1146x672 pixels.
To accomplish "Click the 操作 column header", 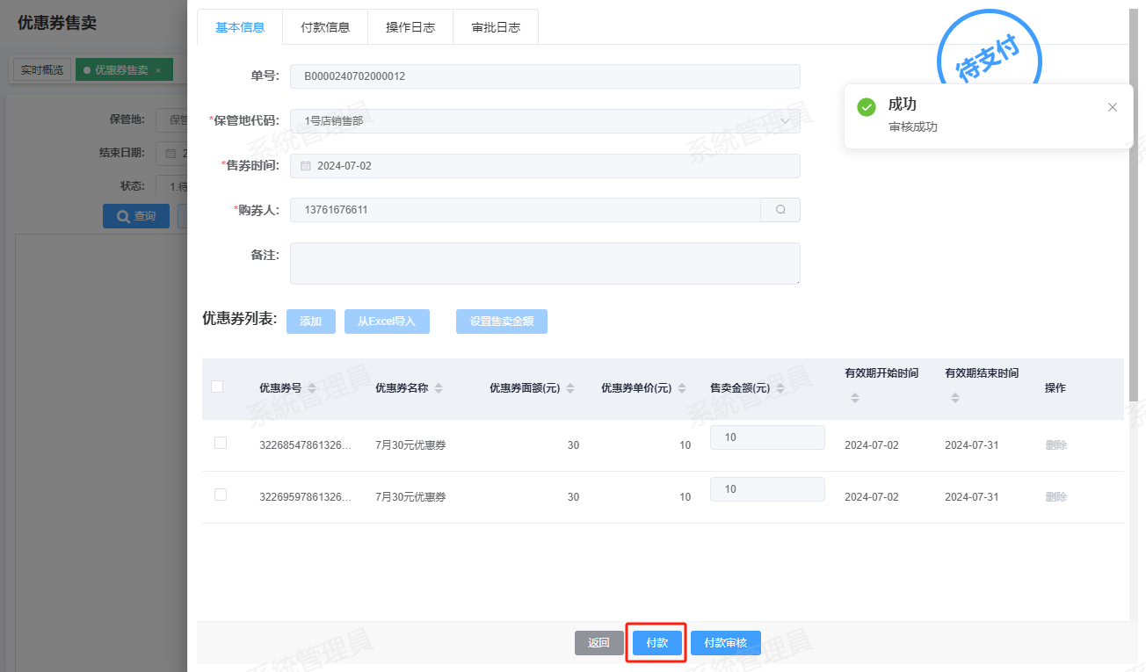I will [x=1055, y=388].
